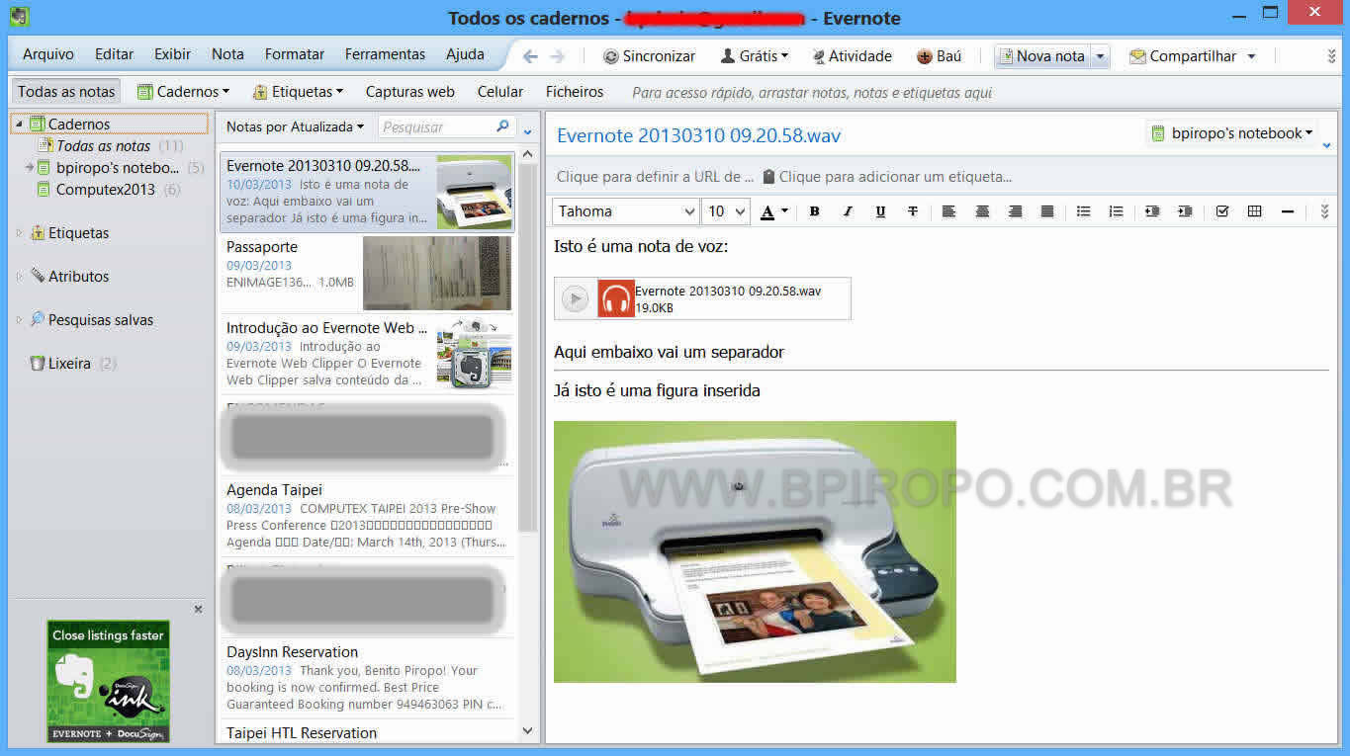
Task: Choose Tahoma font dropdown
Action: (x=626, y=211)
